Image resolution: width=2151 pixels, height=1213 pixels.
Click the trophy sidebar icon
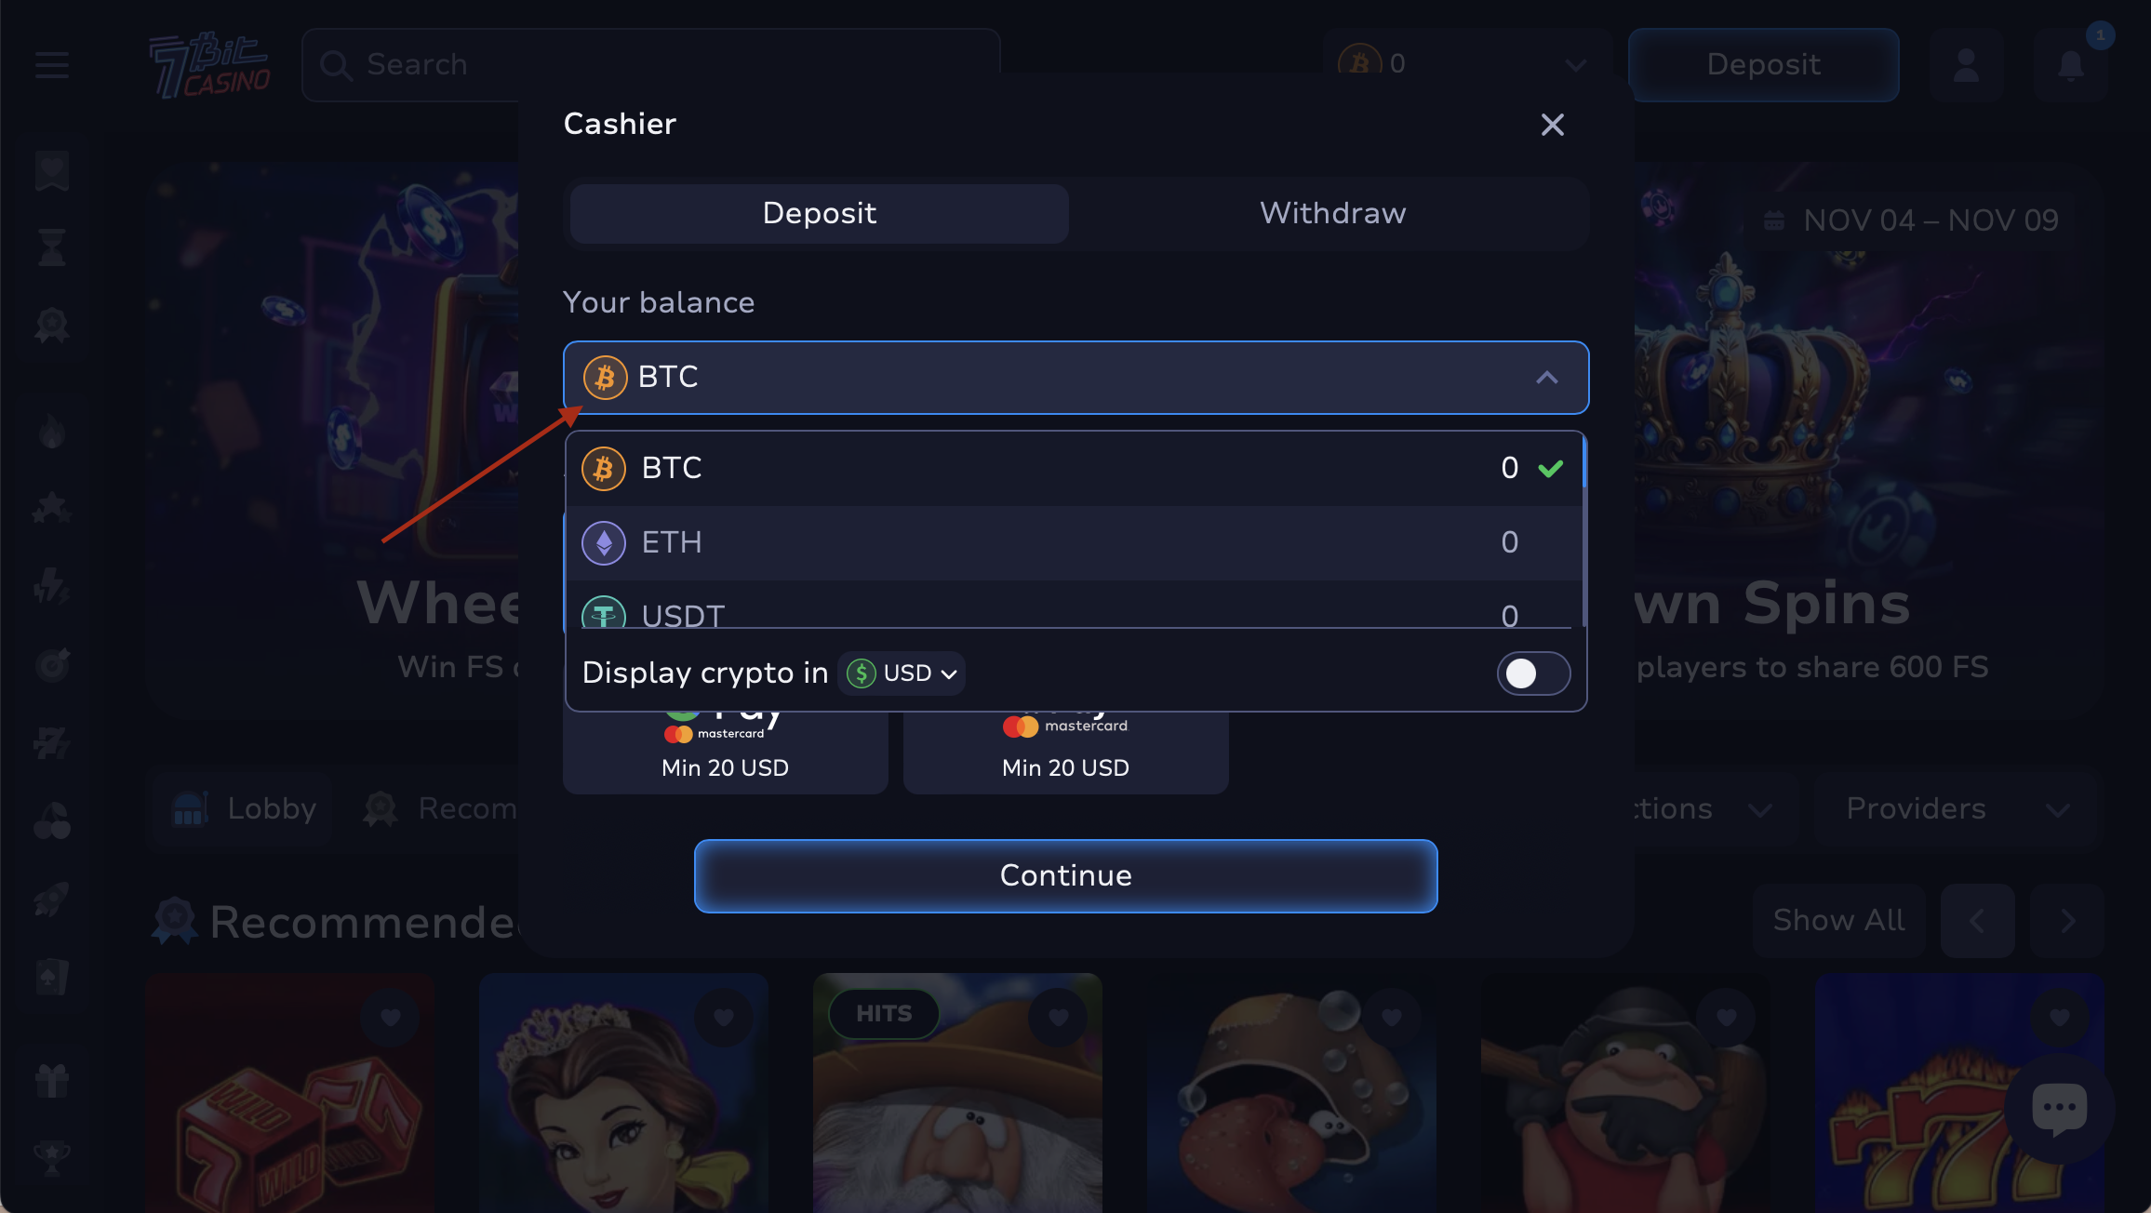click(52, 1158)
